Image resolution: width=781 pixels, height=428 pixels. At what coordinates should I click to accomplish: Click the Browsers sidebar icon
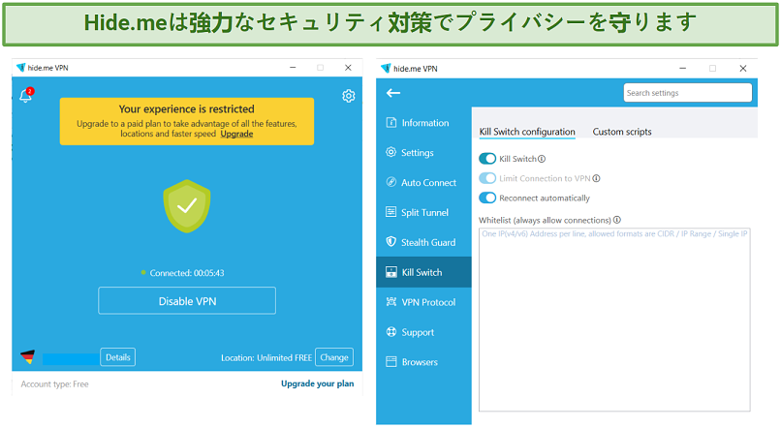pyautogui.click(x=391, y=362)
